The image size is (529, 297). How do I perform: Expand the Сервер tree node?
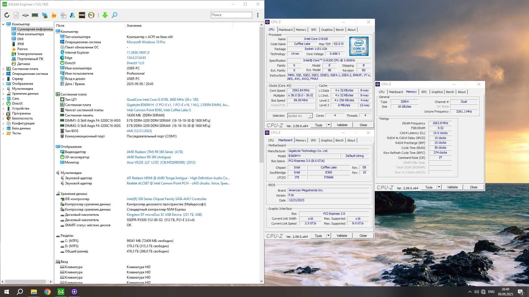(x=3, y=79)
